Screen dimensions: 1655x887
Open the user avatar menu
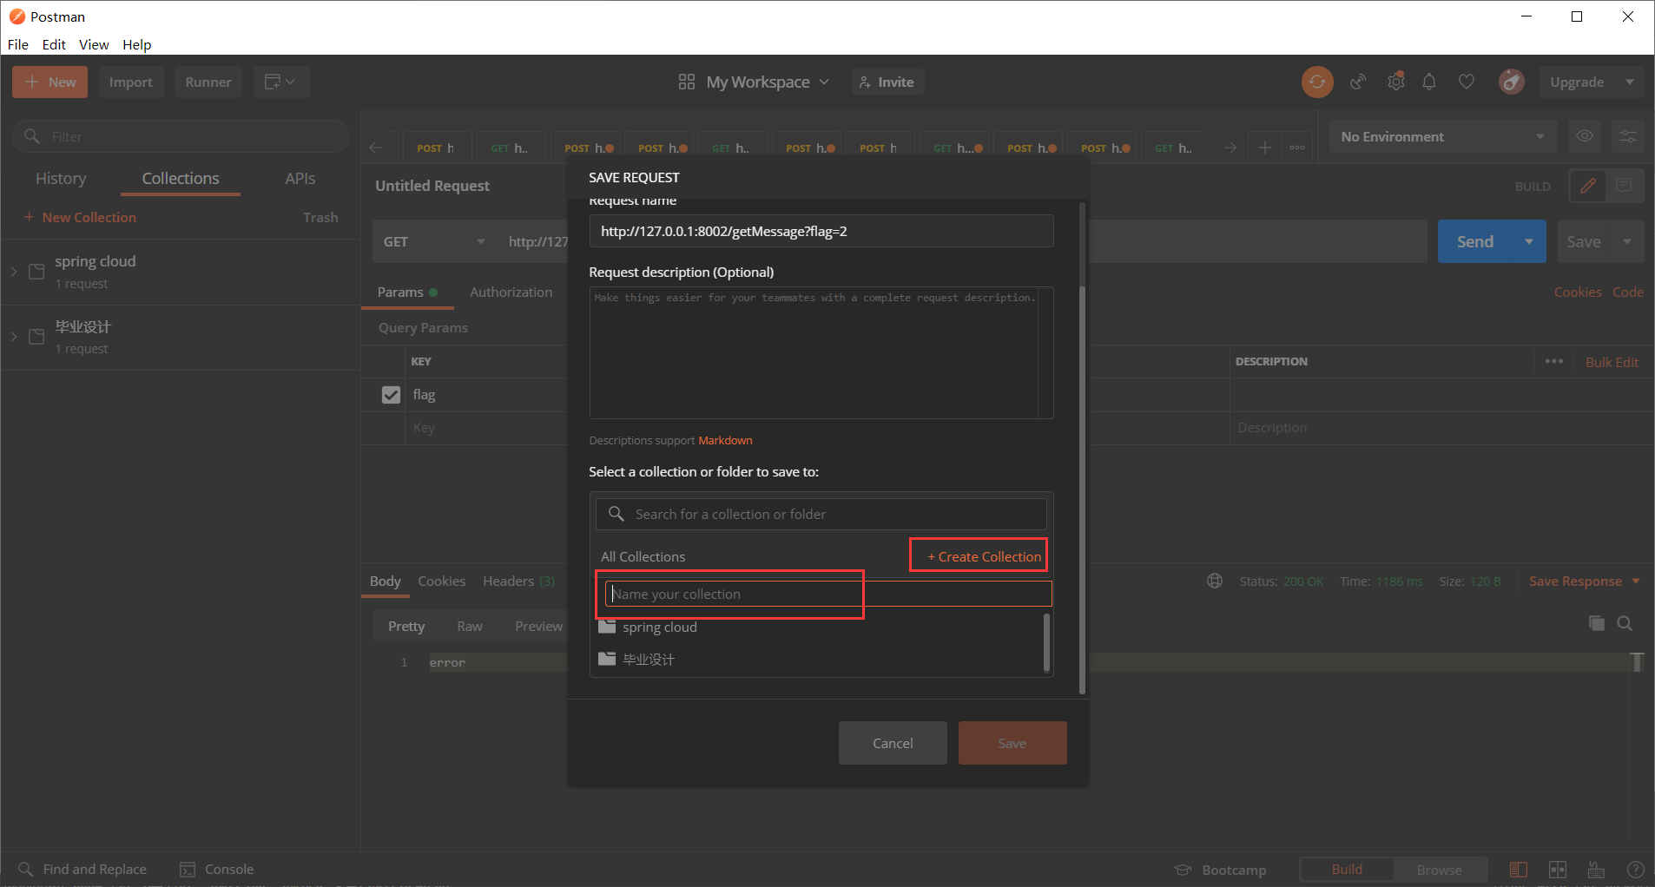click(x=1512, y=82)
